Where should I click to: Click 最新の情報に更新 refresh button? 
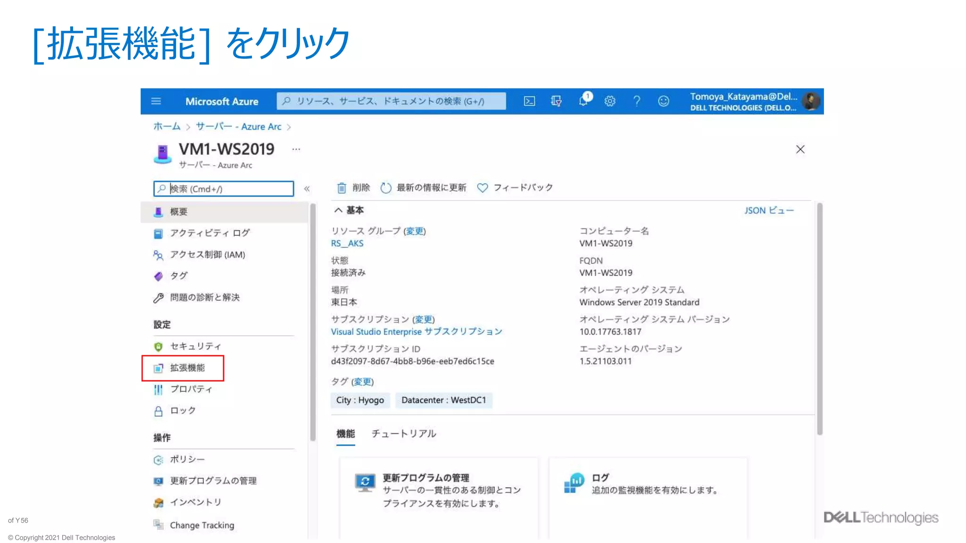coord(423,188)
